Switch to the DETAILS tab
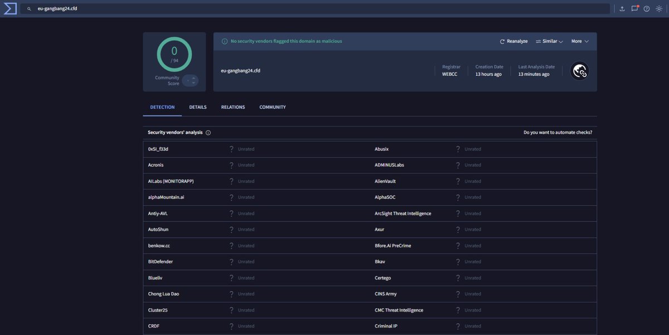 [x=198, y=107]
